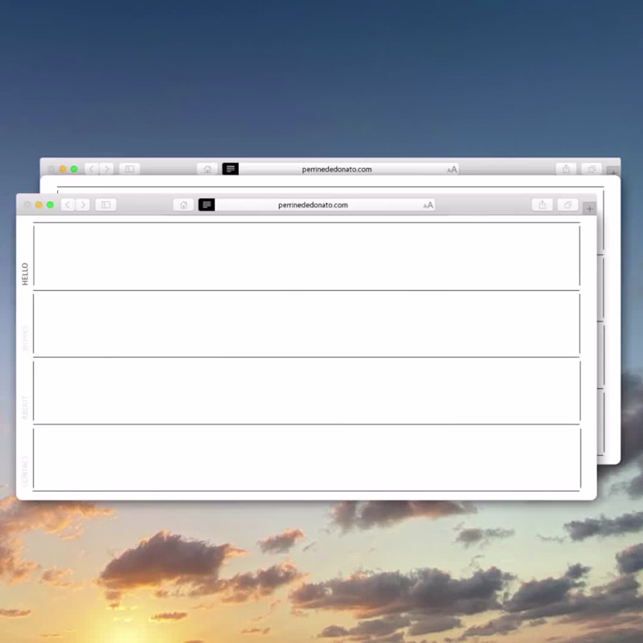Minimize the front Safari window
Image resolution: width=643 pixels, height=643 pixels.
[39, 205]
